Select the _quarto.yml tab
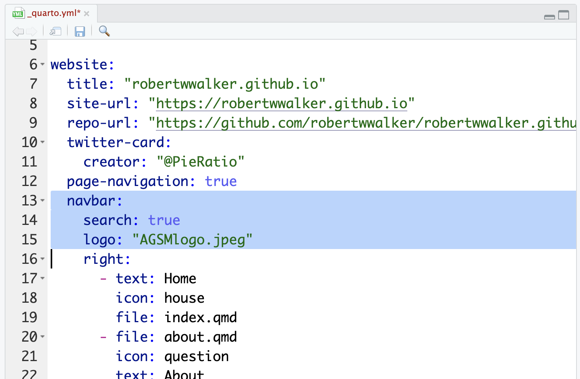This screenshot has width=580, height=379. pyautogui.click(x=53, y=13)
